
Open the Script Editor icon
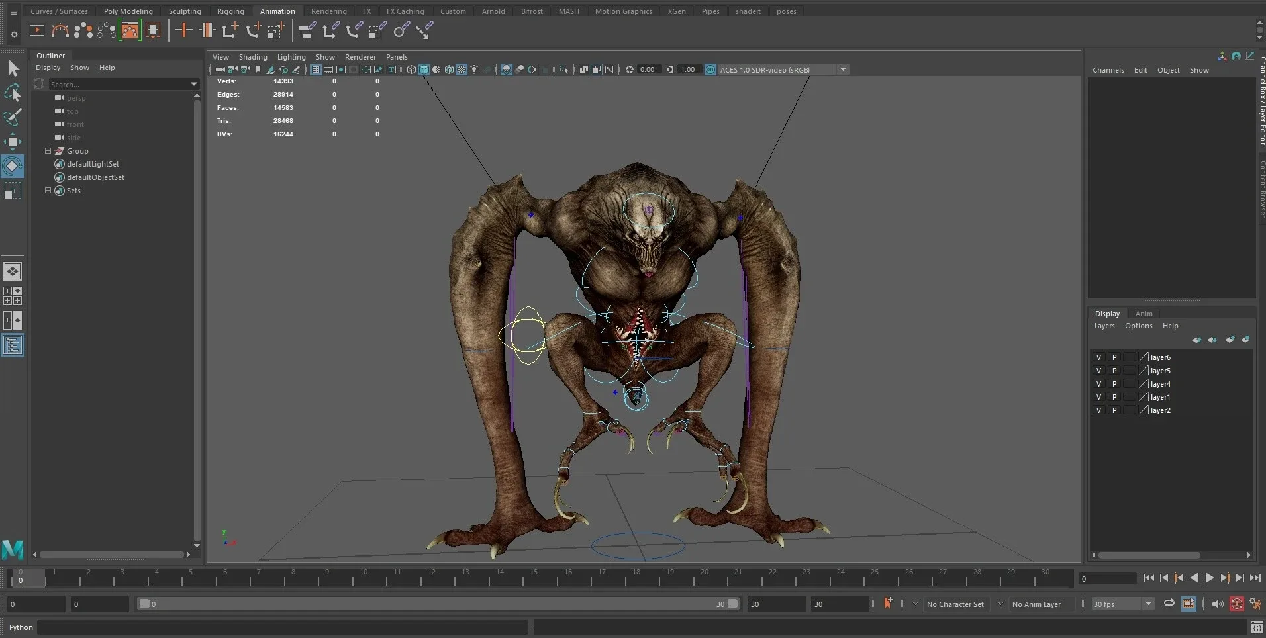click(1257, 627)
